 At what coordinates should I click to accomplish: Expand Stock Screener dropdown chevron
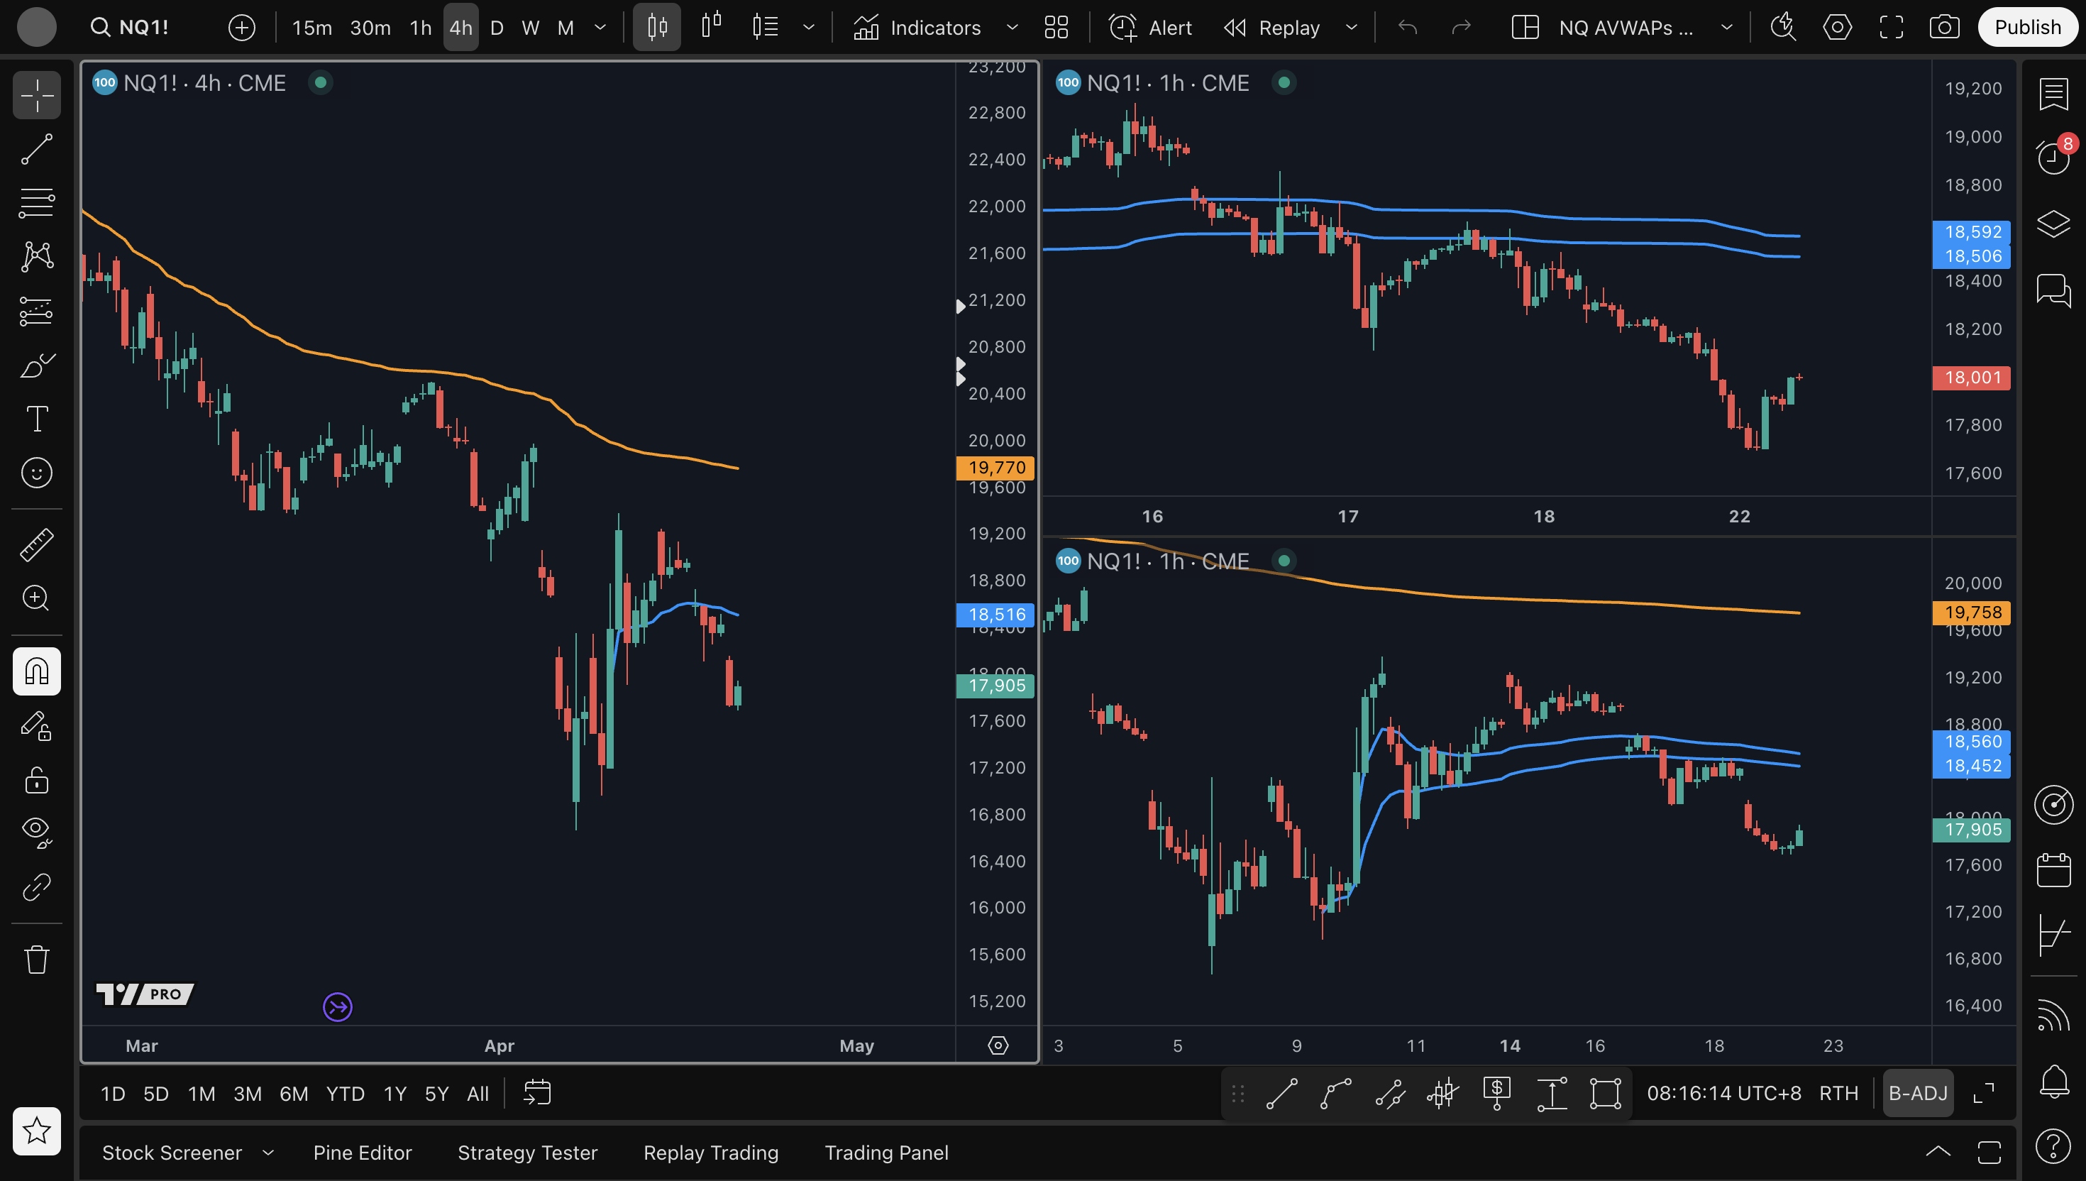pyautogui.click(x=268, y=1153)
